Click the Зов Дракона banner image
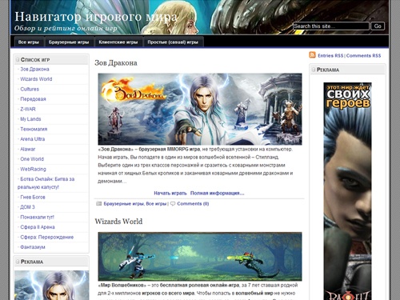 200,109
